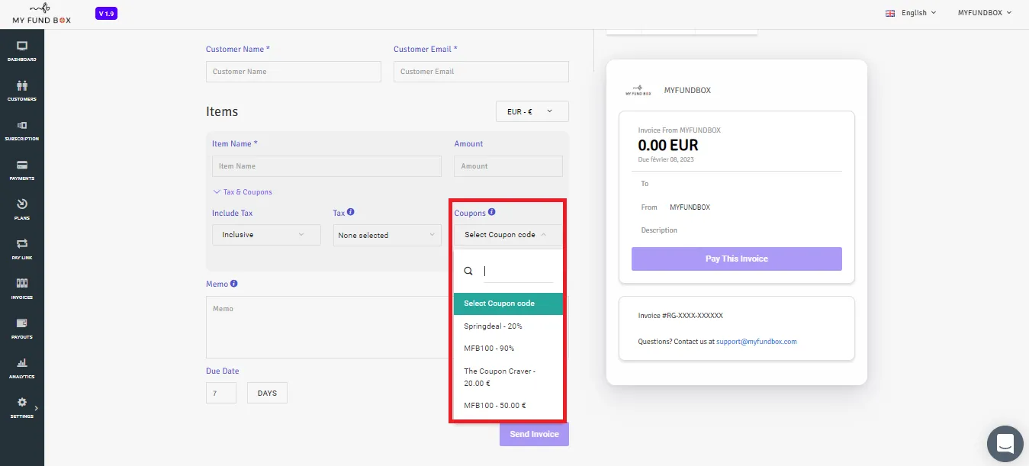Collapse the Select Coupon code dropdown

[508, 235]
